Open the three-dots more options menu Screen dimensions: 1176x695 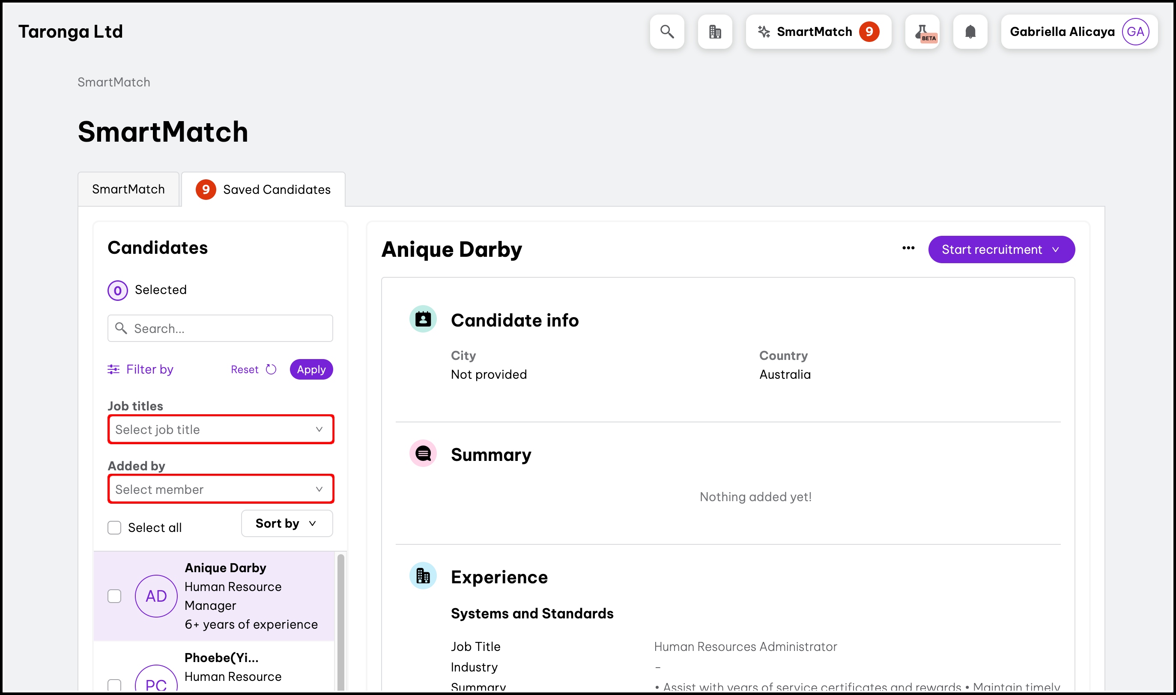[x=908, y=248]
